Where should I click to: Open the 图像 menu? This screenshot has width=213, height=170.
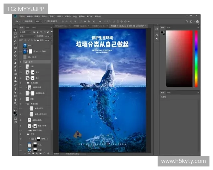37,16
